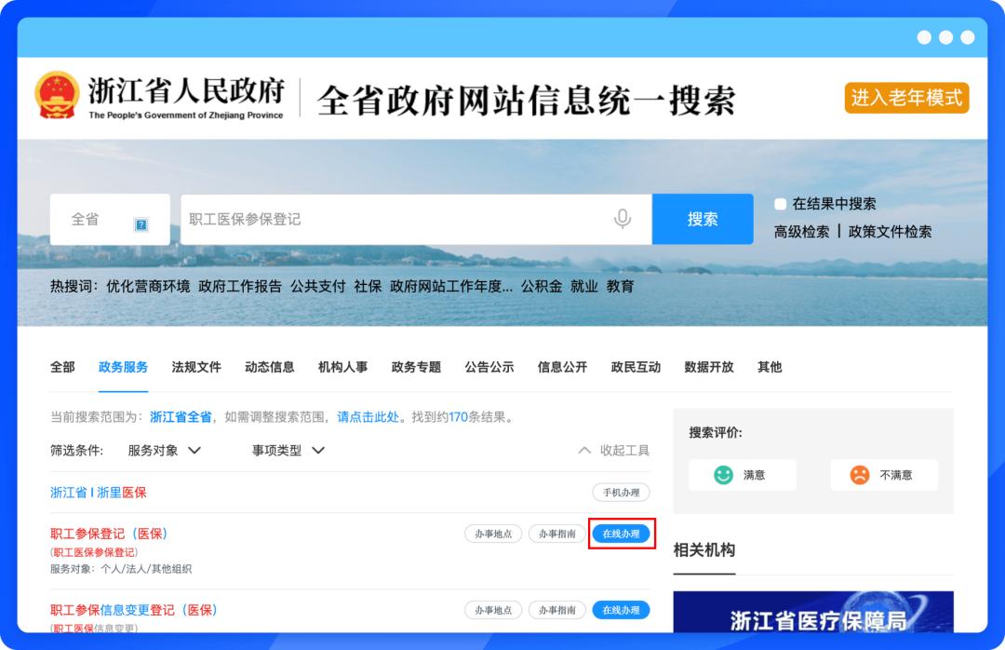Click the Zhejiang government national emblem logo
The image size is (1005, 650).
(x=57, y=96)
